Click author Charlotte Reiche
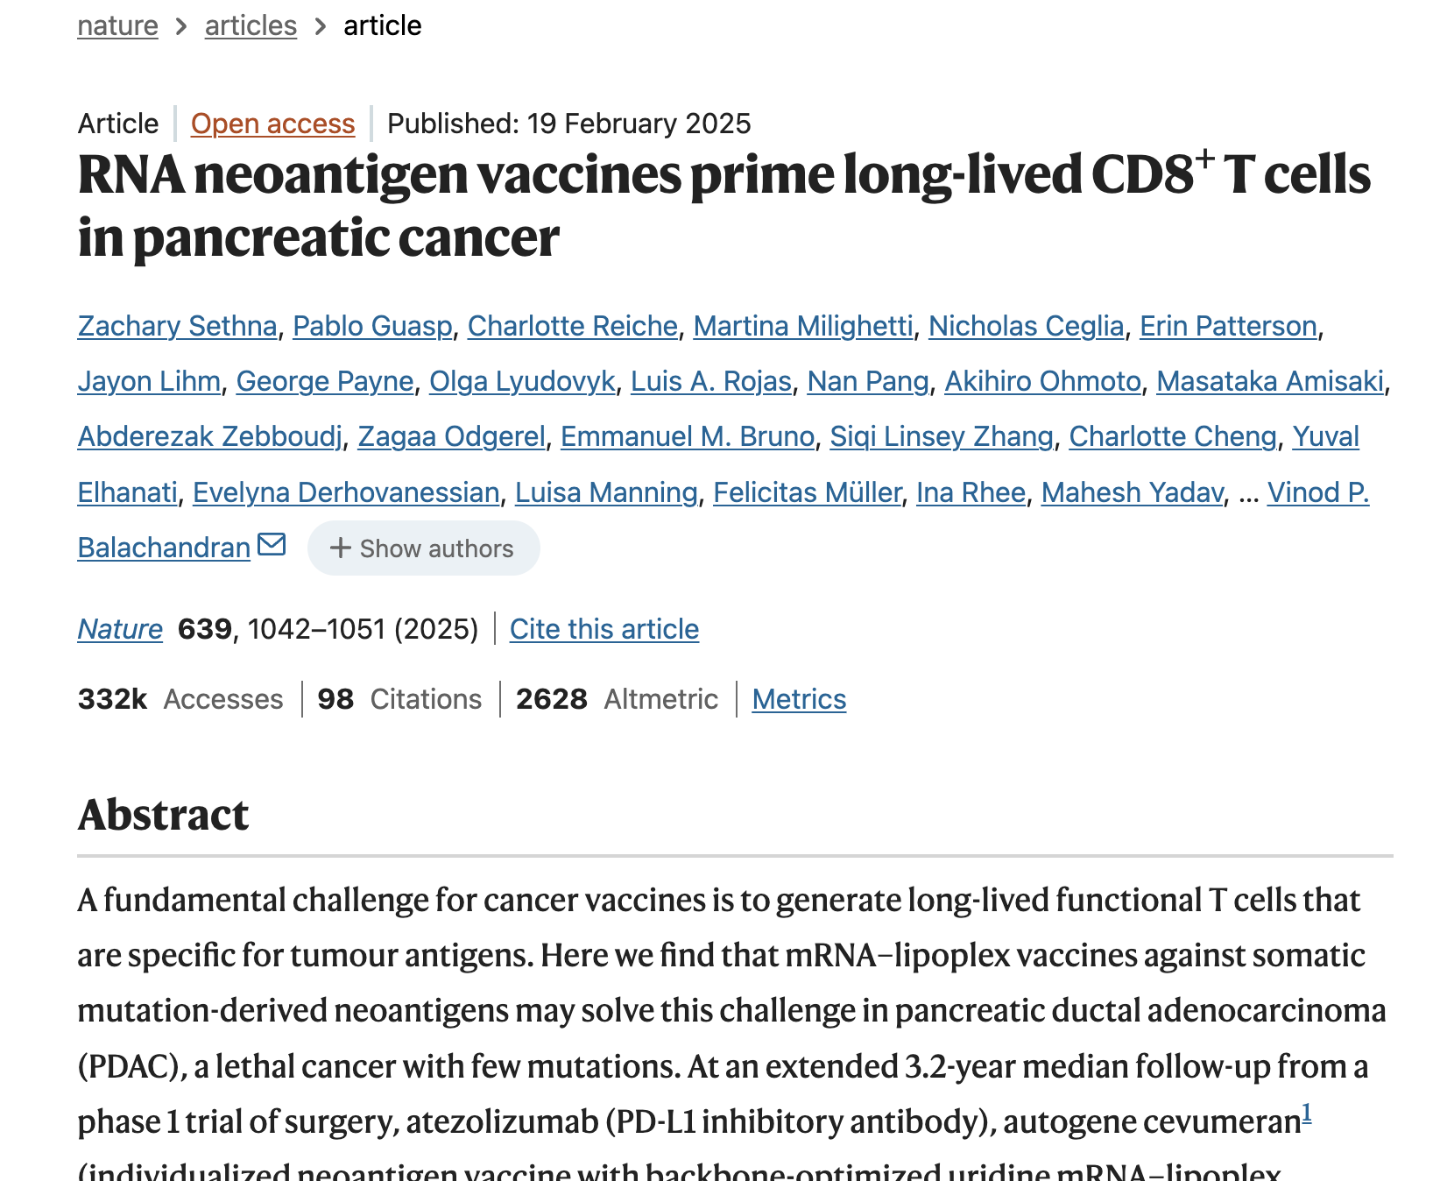The image size is (1440, 1181). coord(573,326)
